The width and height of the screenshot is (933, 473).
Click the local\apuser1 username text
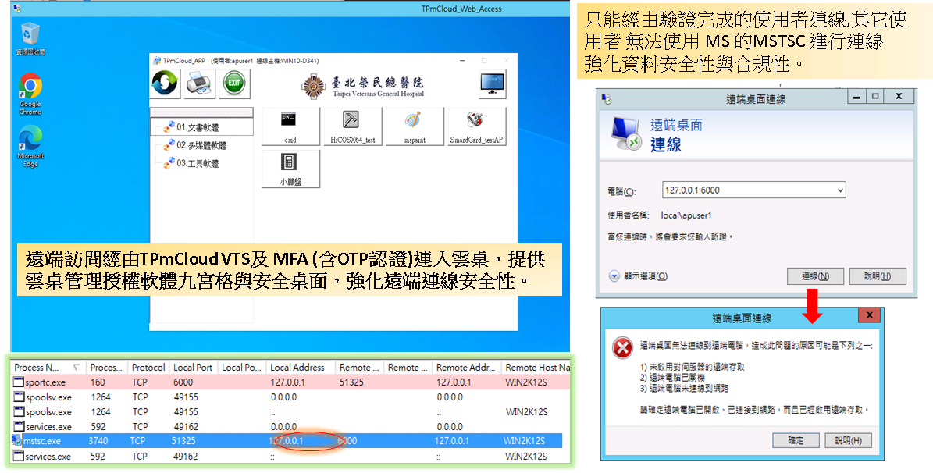(686, 215)
